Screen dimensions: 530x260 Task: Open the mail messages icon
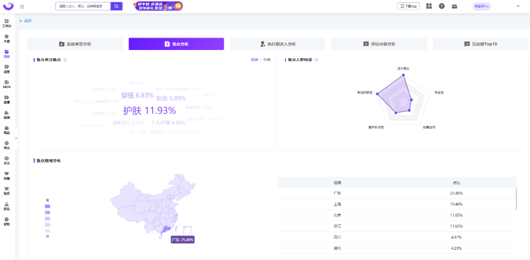pyautogui.click(x=454, y=6)
